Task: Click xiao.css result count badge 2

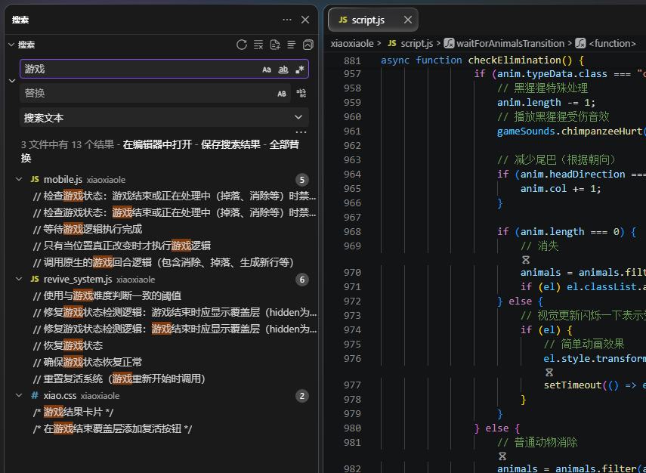Action: click(302, 396)
